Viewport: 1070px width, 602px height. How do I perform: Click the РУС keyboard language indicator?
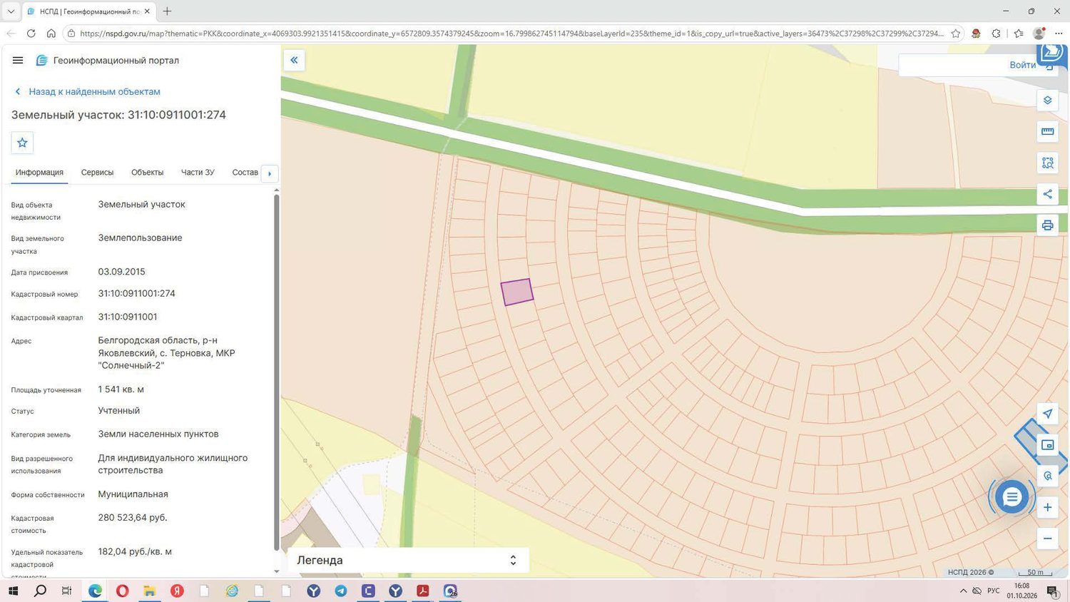(994, 591)
